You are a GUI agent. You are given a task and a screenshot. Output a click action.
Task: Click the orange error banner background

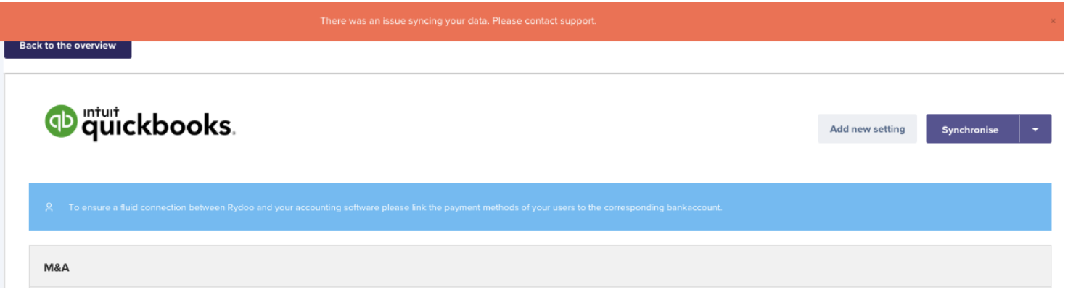[798, 21]
